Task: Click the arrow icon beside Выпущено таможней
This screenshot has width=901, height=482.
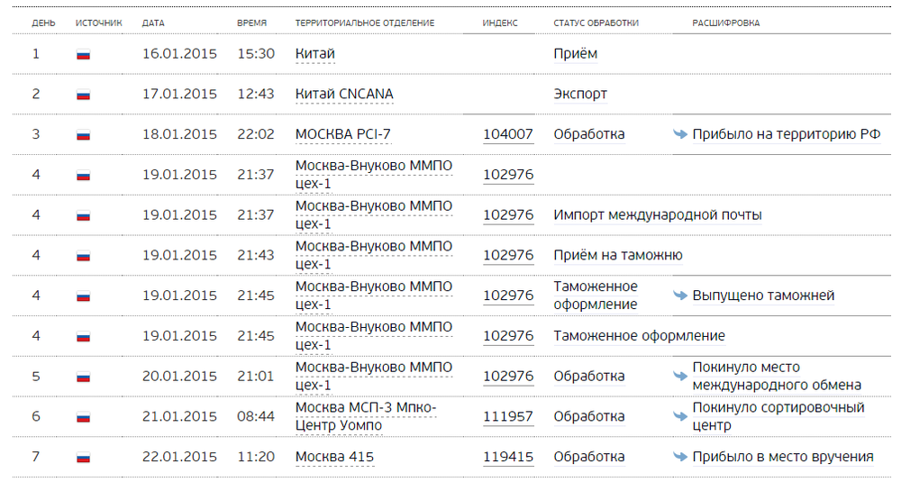Action: pyautogui.click(x=680, y=296)
